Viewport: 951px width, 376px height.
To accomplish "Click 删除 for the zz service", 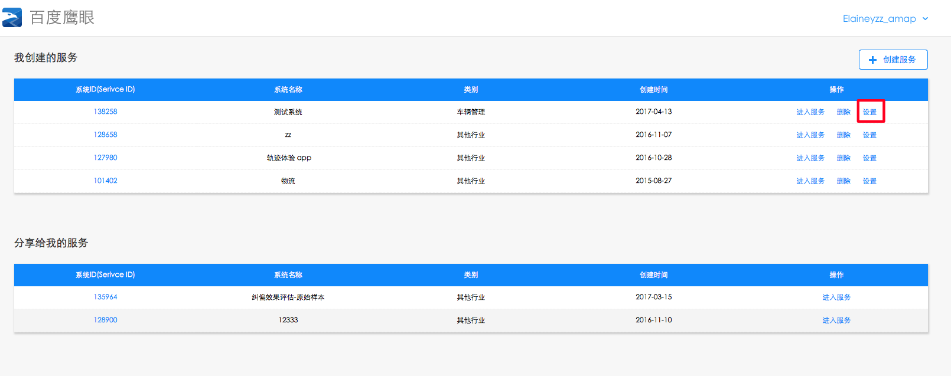I will click(x=843, y=135).
